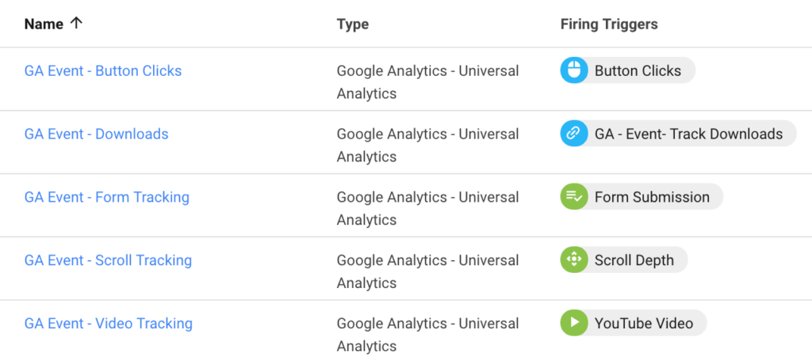Click the Type cell in Video Tracking row

coord(427,334)
